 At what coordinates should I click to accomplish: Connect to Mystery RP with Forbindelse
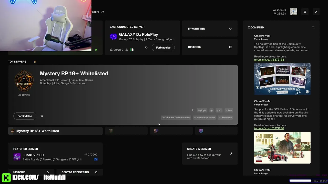[x=25, y=116]
